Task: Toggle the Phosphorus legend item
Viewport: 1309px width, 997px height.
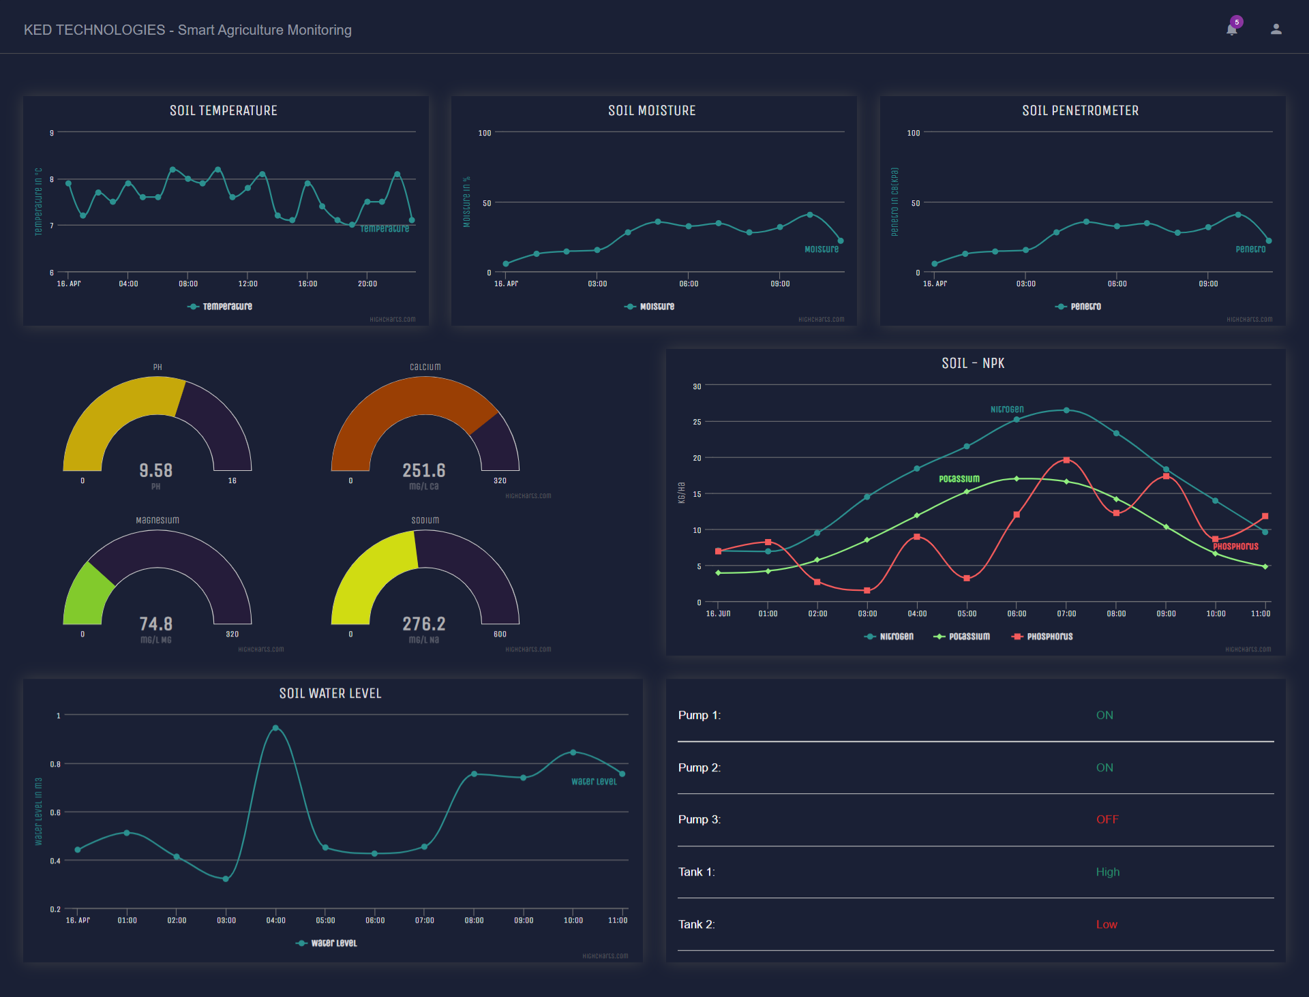Action: coord(1042,636)
